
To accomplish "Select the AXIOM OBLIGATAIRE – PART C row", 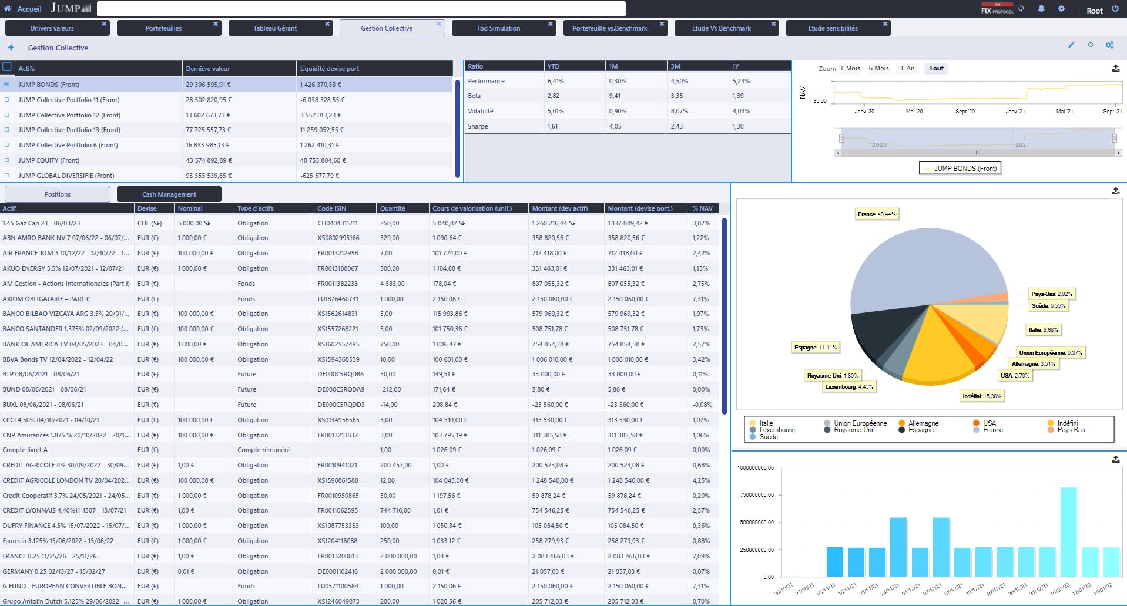I will [x=359, y=299].
